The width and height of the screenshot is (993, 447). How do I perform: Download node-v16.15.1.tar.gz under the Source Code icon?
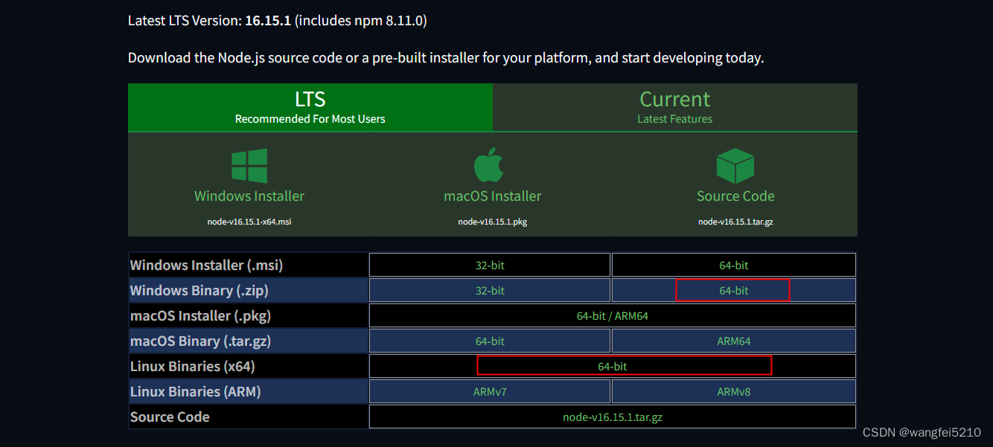(735, 222)
